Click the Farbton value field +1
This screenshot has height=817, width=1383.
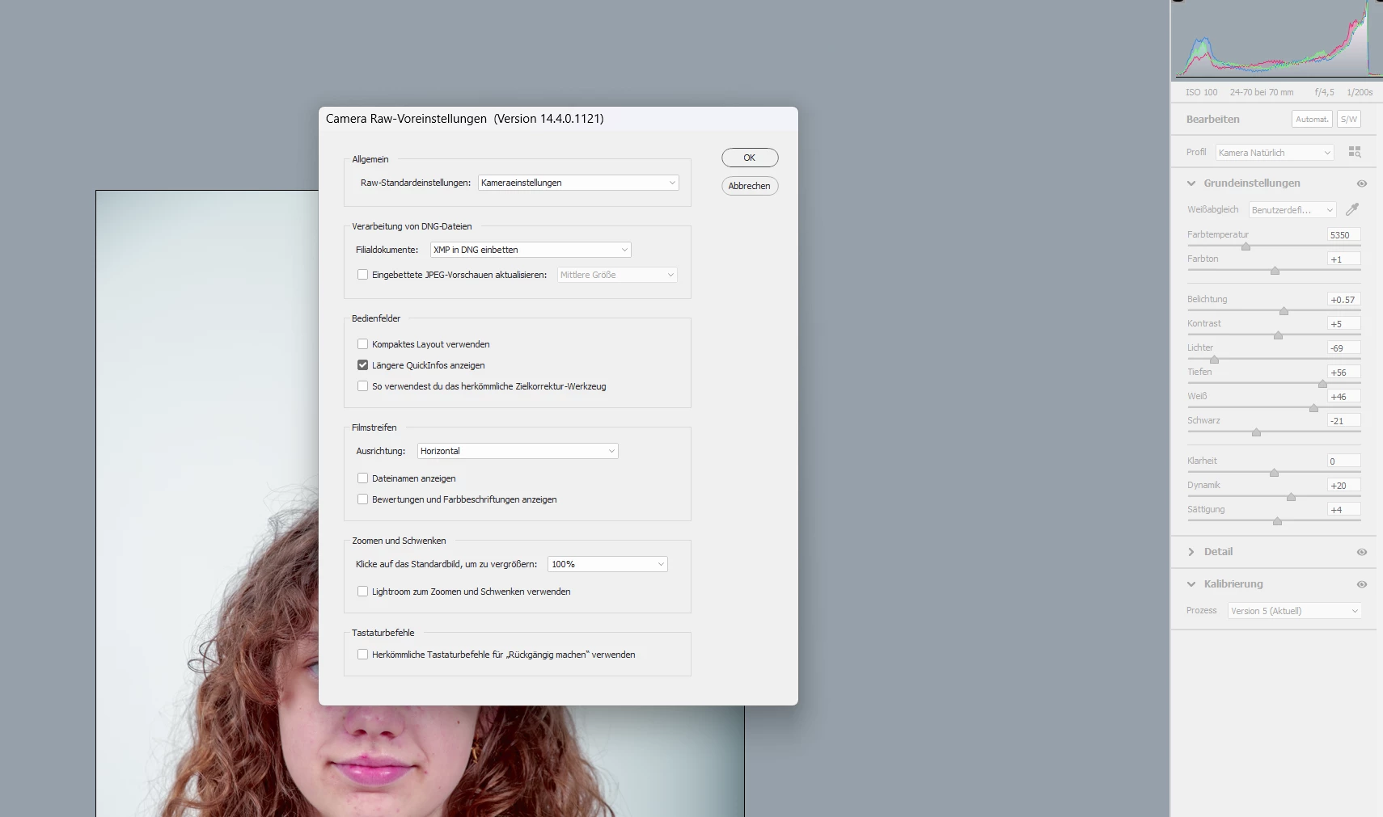1344,259
